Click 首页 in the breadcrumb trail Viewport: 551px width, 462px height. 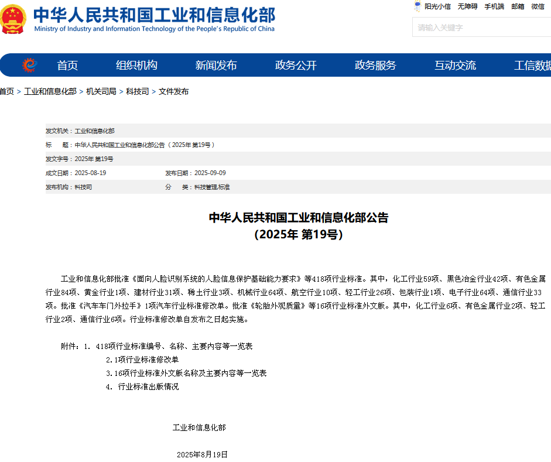pos(6,91)
